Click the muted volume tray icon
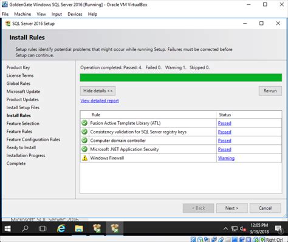 pyautogui.click(x=242, y=229)
